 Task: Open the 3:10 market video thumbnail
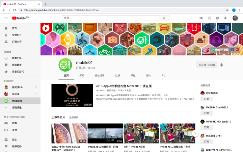[x=141, y=133]
